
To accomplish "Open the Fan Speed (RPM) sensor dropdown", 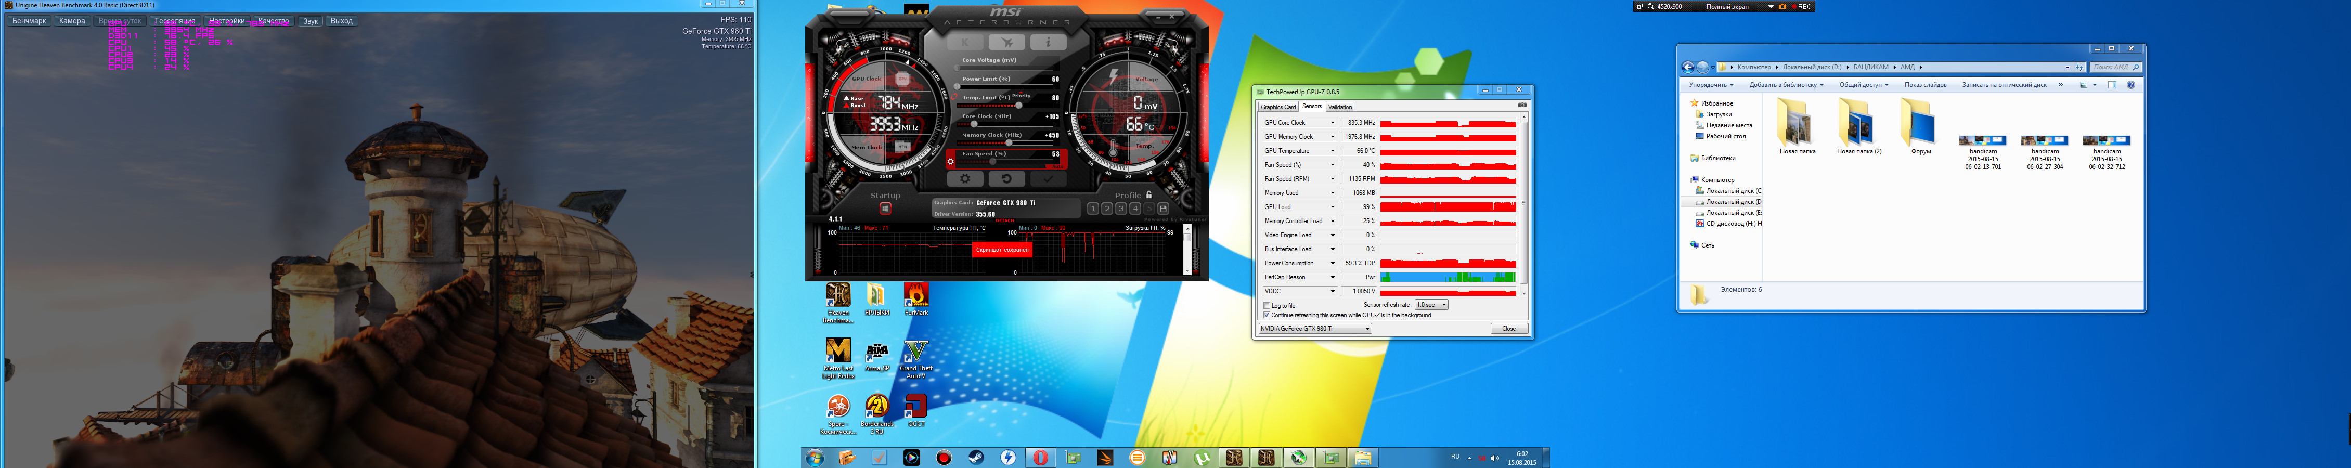I will [1333, 179].
